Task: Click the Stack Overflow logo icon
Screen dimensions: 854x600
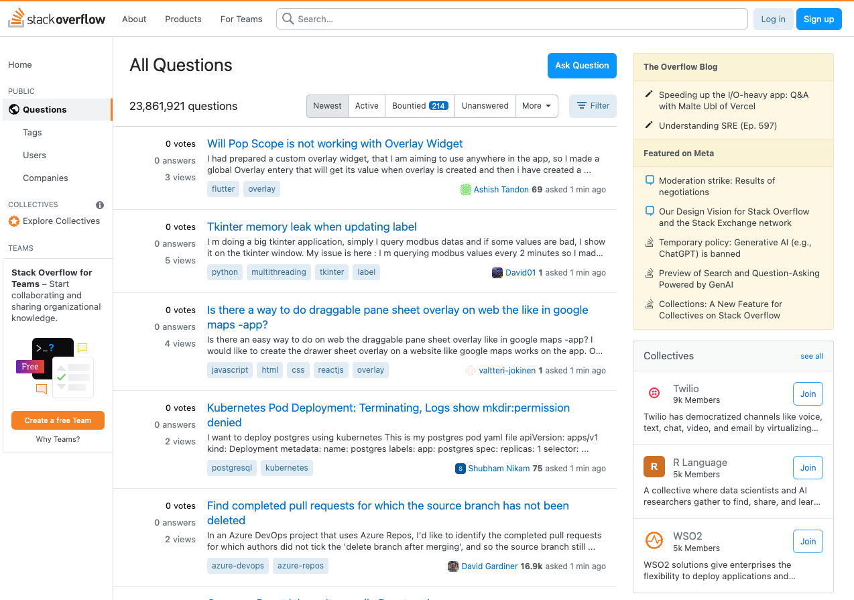Action: [17, 18]
